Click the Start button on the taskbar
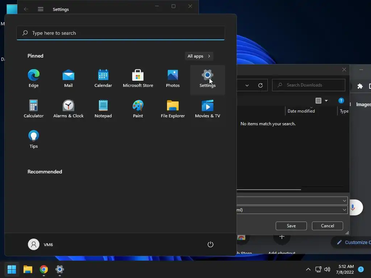Screen dimensions: 371x278 click(x=12, y=269)
